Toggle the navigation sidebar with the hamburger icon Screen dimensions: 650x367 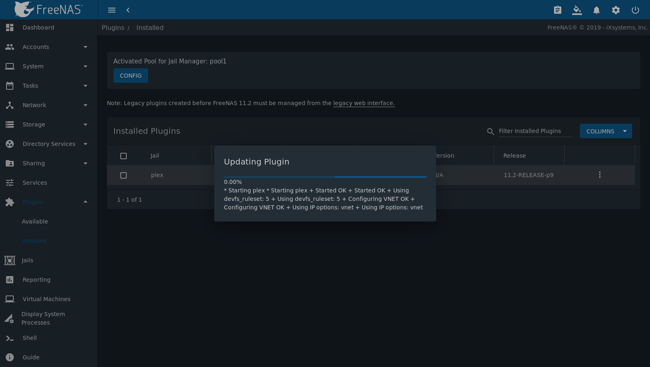point(112,10)
